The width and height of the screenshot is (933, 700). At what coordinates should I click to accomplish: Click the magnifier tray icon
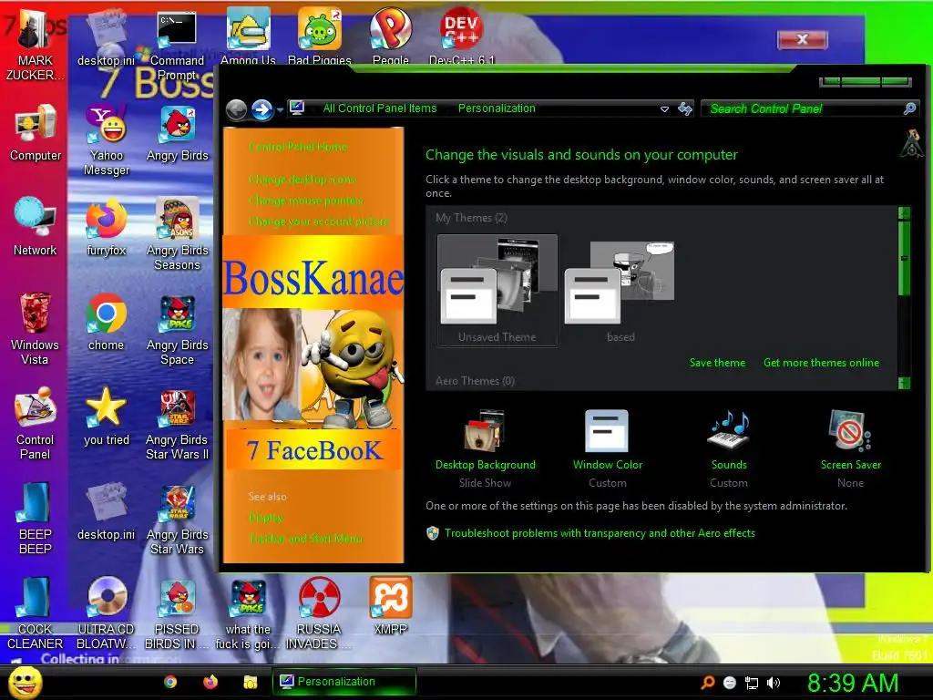[707, 683]
